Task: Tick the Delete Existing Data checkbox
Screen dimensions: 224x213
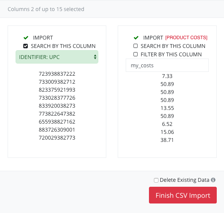Action: click(x=156, y=180)
